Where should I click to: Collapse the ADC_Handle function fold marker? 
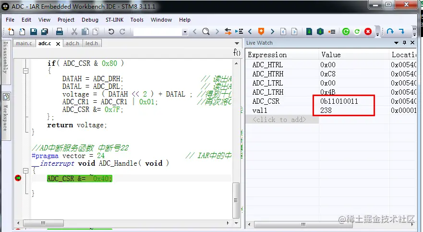[x=25, y=171]
